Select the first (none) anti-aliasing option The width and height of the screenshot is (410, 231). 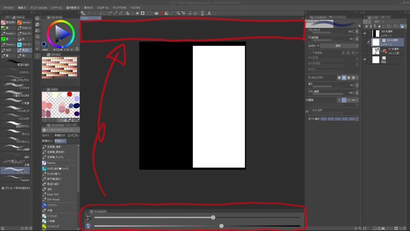coord(339,78)
